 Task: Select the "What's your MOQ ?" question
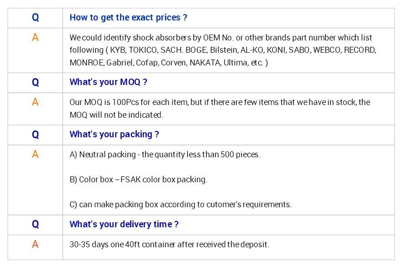[x=108, y=82]
